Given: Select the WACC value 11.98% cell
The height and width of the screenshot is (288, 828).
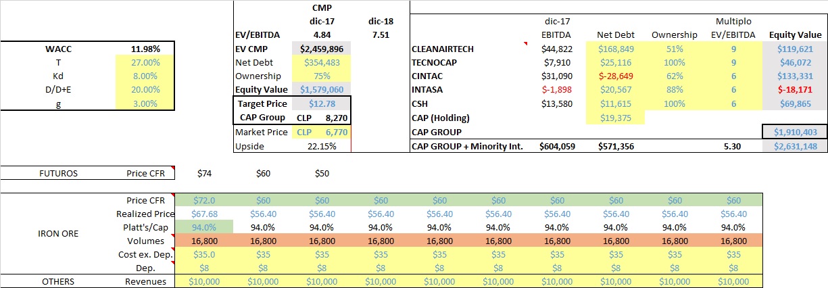Looking at the screenshot, I should click(144, 49).
